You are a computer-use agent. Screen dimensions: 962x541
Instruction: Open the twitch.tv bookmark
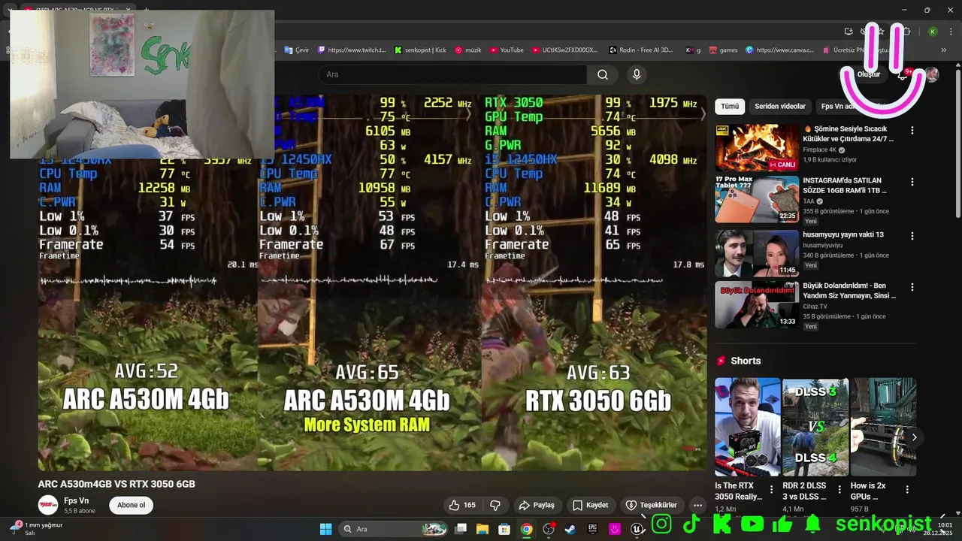352,50
